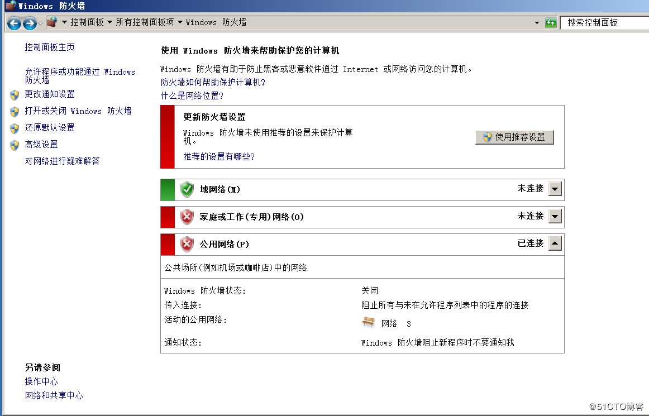Open 允许程序或功能通过 Windows 防火墙 link
Screen dimensions: 649x416
click(x=80, y=76)
